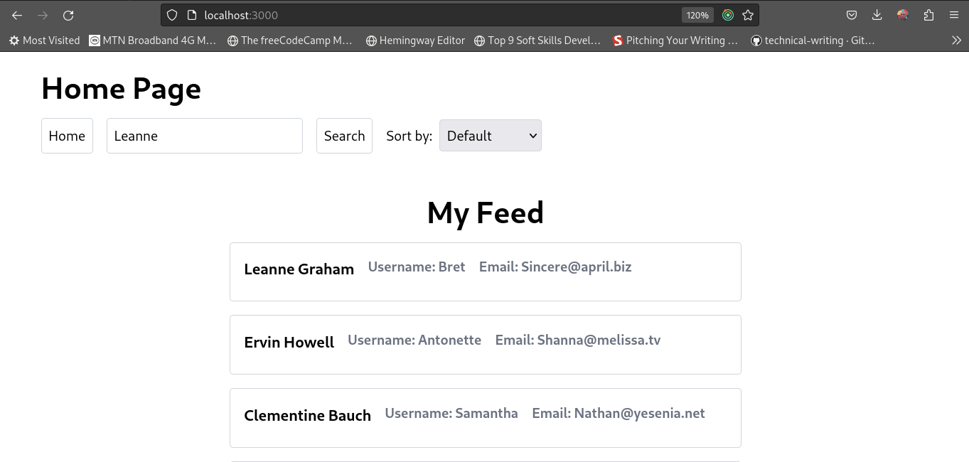Open the downloads arrow icon
The height and width of the screenshot is (462, 969).
click(x=877, y=15)
